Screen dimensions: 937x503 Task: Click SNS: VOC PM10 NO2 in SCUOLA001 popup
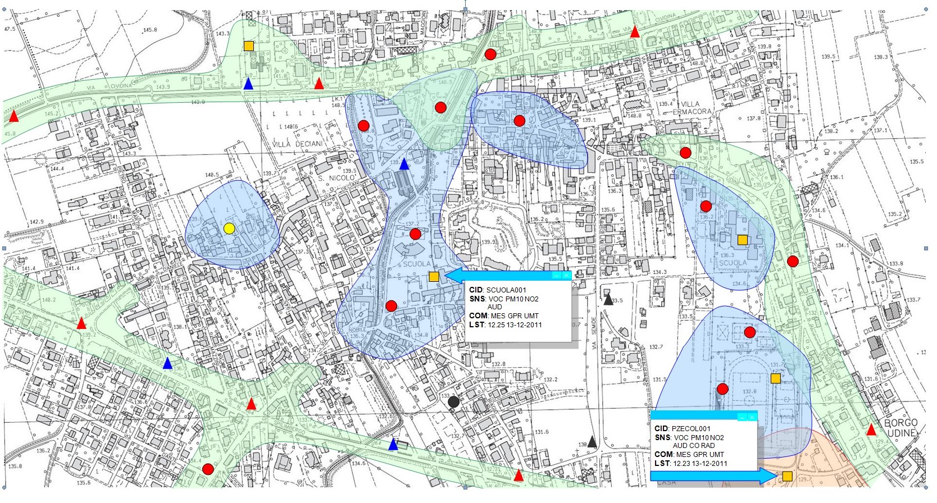click(x=504, y=299)
